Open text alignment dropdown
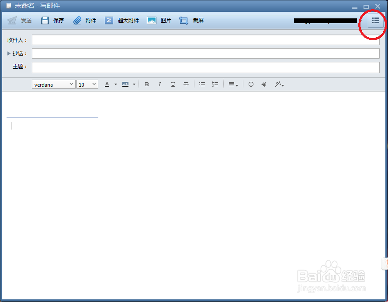Viewport: 388px width, 302px height. [x=233, y=84]
